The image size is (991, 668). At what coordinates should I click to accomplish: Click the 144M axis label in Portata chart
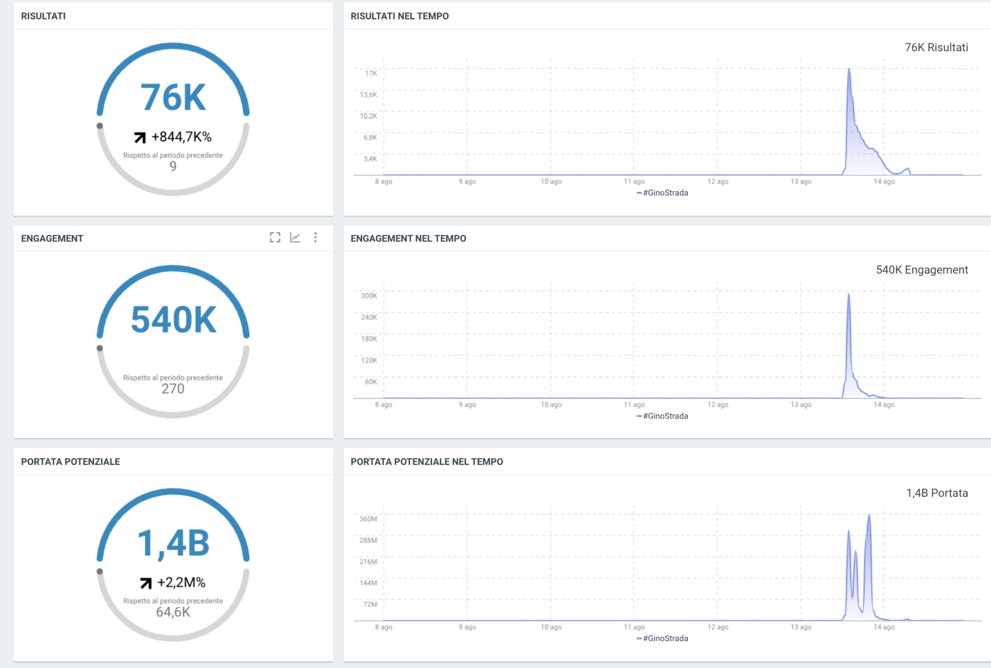click(369, 583)
